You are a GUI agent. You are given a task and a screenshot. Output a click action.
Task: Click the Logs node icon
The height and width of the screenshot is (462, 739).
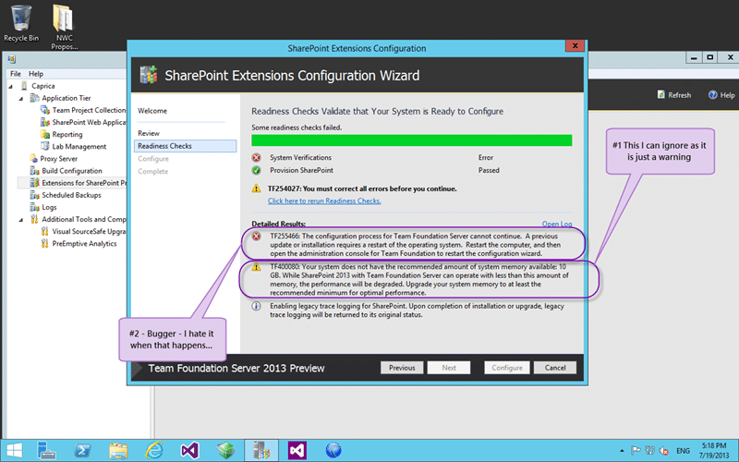tap(34, 207)
